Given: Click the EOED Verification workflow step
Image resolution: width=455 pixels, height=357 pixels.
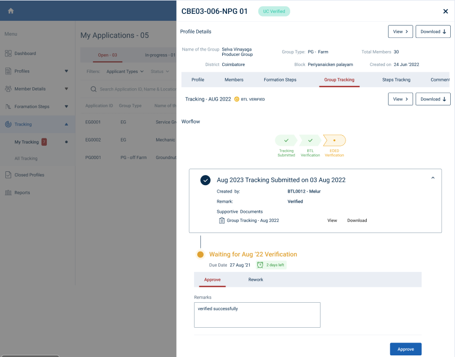Looking at the screenshot, I should click(x=334, y=140).
